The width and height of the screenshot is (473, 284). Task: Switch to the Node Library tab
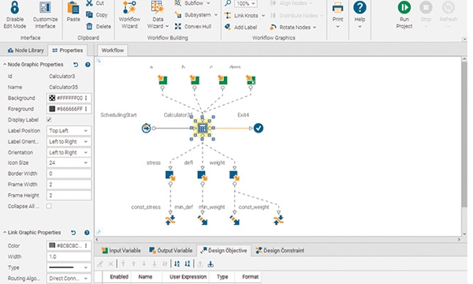tap(26, 50)
